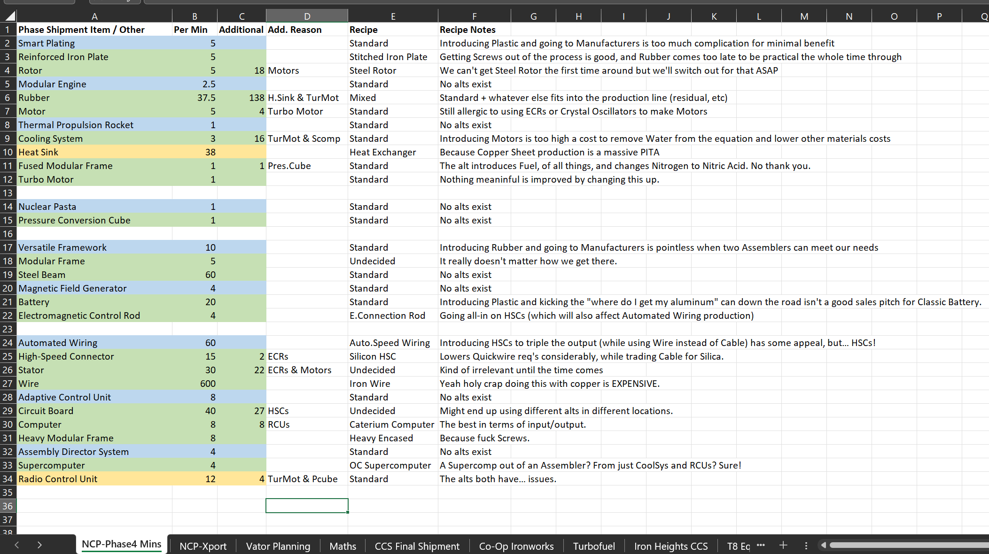Screen dimensions: 989x554
Task: Click the 'Add. Reason' header cell
Action: (307, 30)
